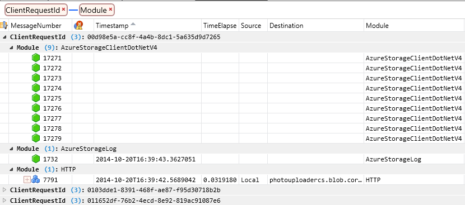
Task: Remove the Module grouping chip
Action: point(110,9)
